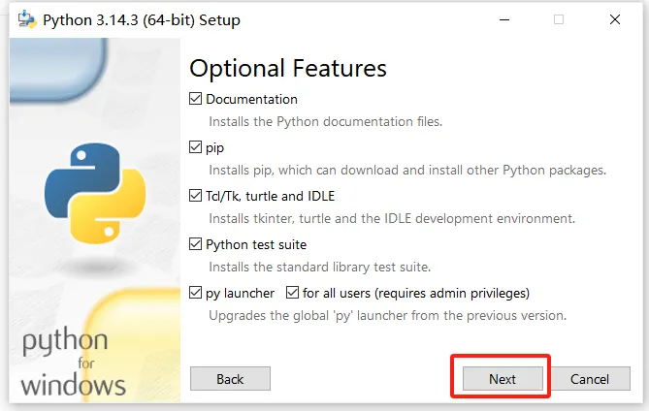Proceed by pressing the Next button
The width and height of the screenshot is (649, 411).
[x=502, y=379]
